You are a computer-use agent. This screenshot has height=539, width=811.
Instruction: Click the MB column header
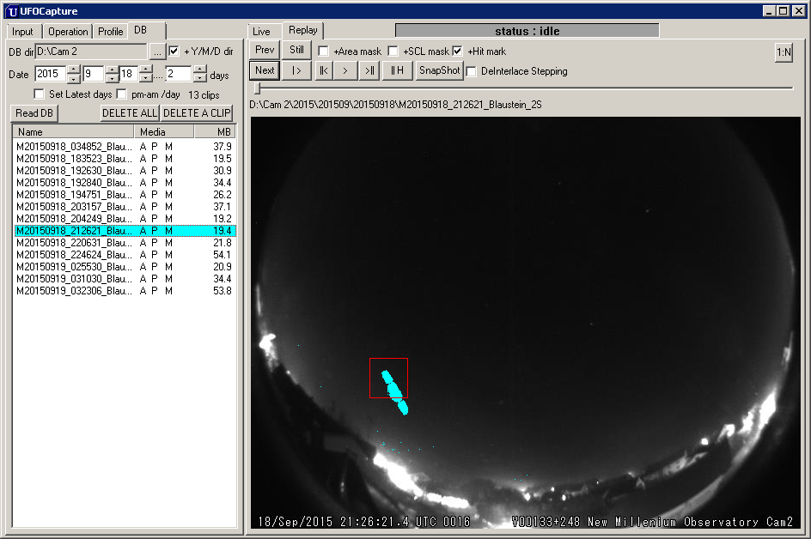point(215,132)
